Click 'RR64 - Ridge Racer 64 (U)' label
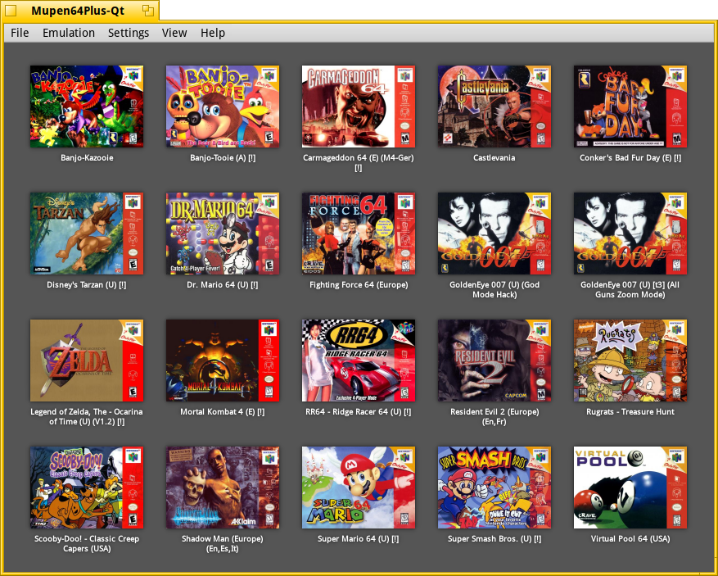This screenshot has width=718, height=576. (359, 411)
